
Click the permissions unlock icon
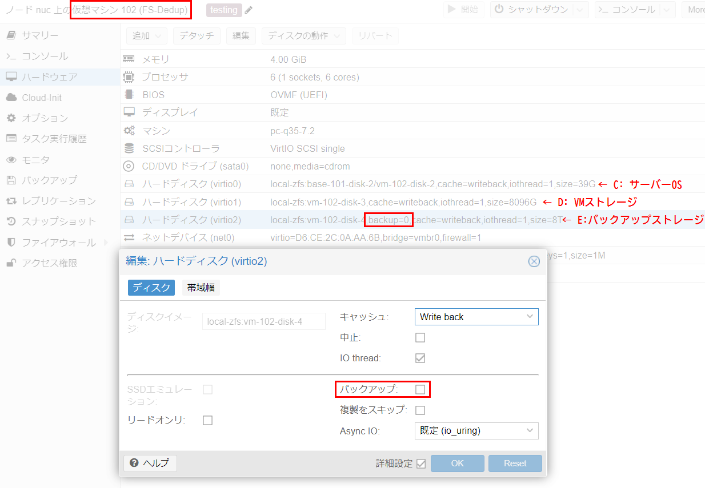coord(11,263)
